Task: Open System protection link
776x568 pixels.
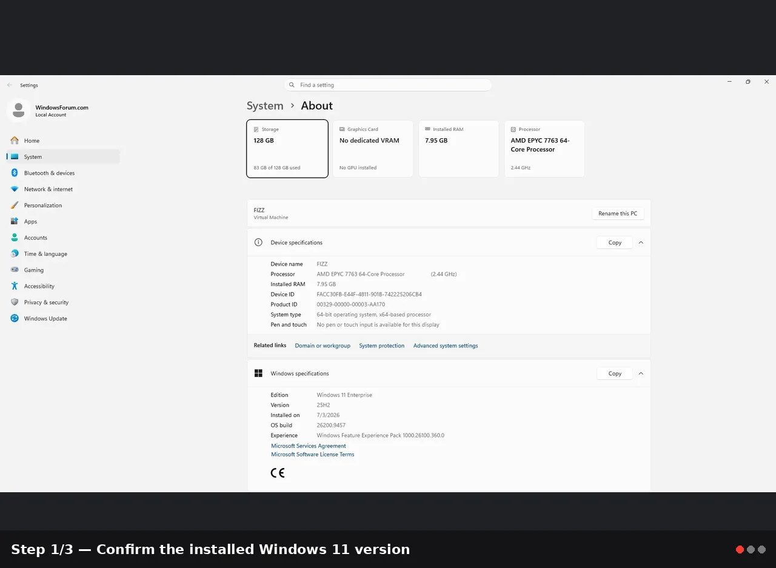Action: tap(381, 346)
